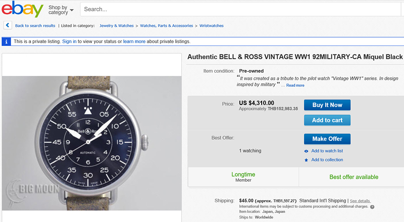Click Back to search results link
The width and height of the screenshot is (404, 222).
coord(35,26)
